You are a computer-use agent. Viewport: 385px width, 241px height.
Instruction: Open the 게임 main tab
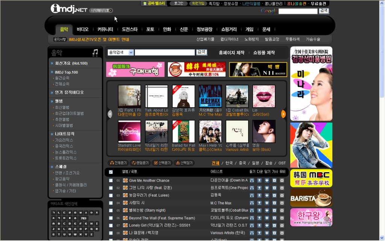[x=250, y=29]
